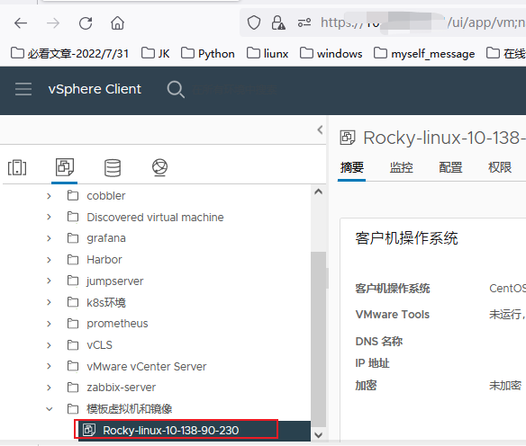Expand the zabbix-server folder
Screen dimensions: 526x446
(x=49, y=388)
